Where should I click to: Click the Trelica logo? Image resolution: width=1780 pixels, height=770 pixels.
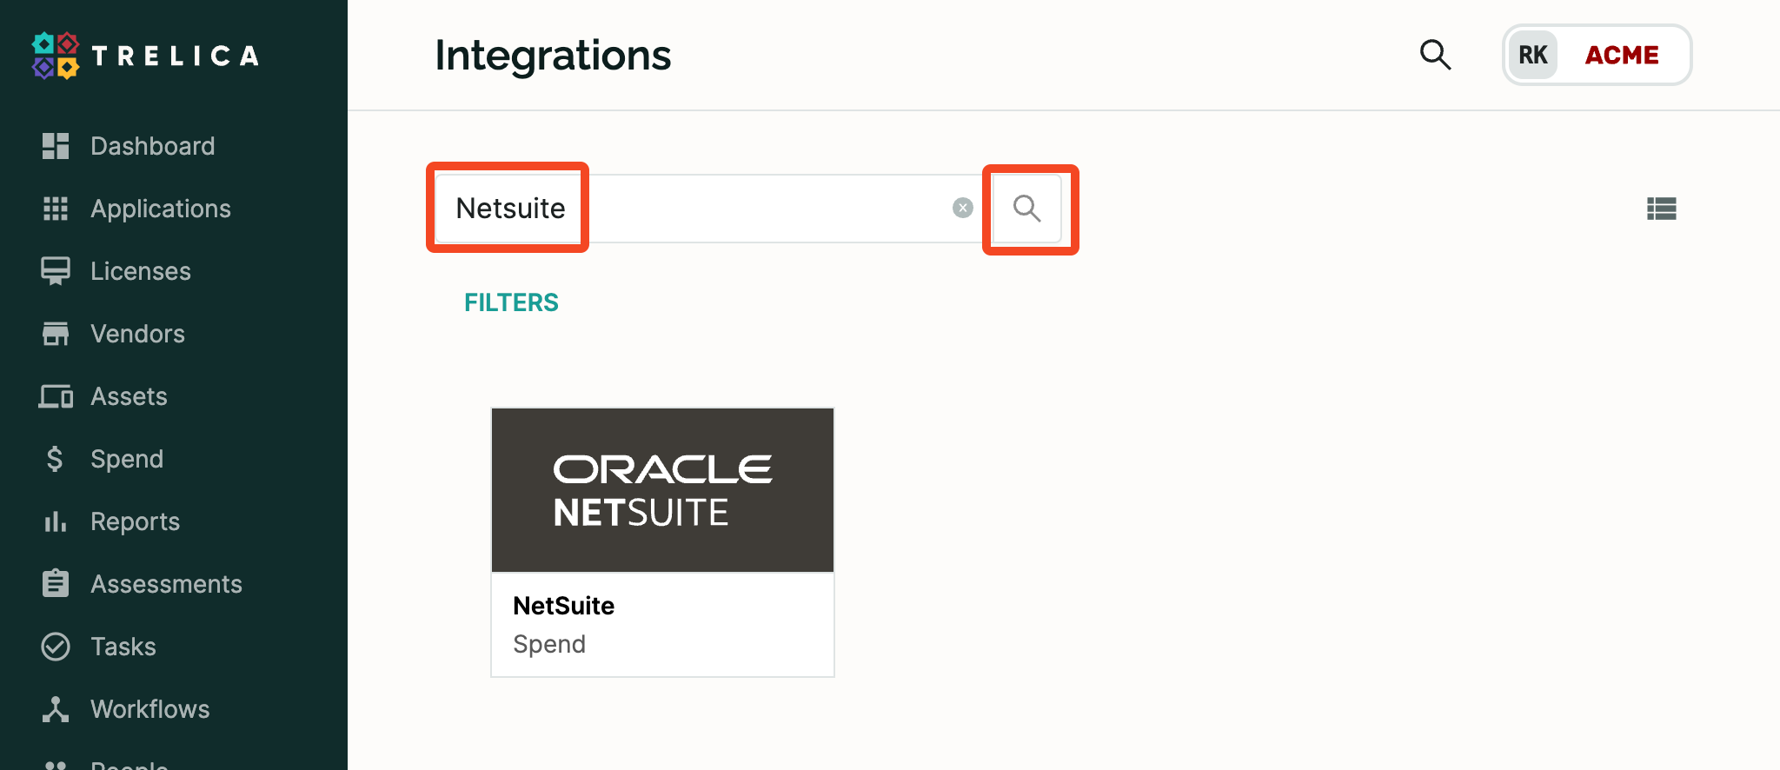click(144, 55)
